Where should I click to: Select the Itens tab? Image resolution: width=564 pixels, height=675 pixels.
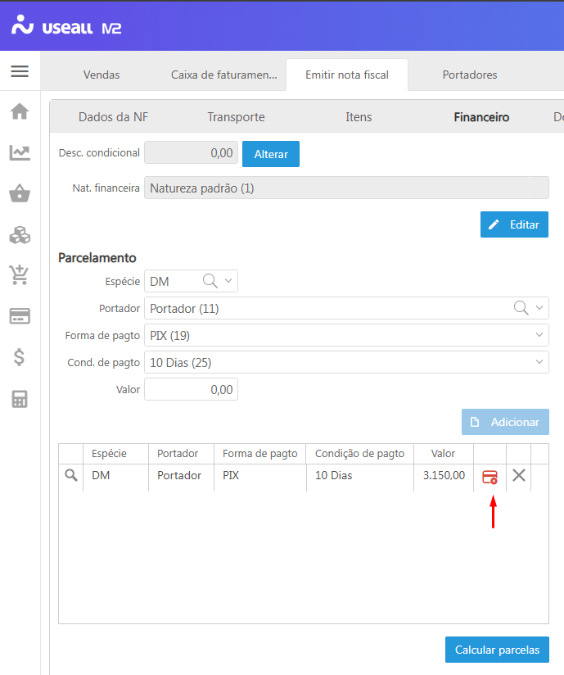[359, 117]
